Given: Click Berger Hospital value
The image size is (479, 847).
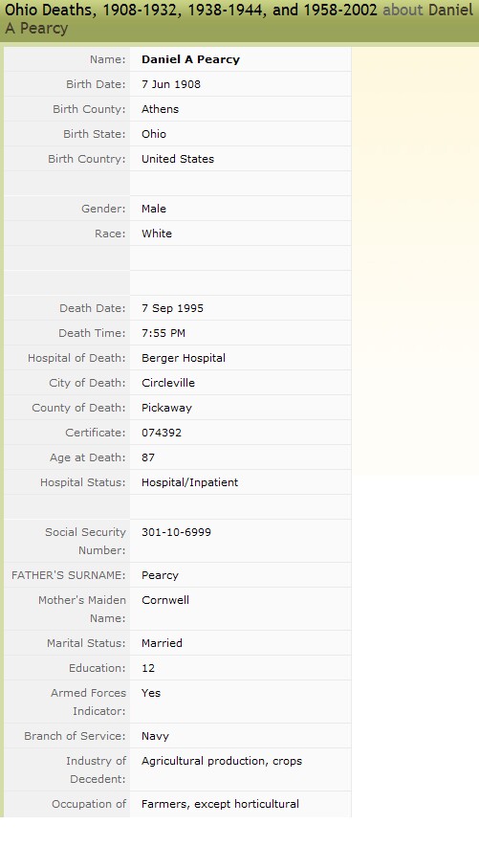Looking at the screenshot, I should (x=184, y=358).
